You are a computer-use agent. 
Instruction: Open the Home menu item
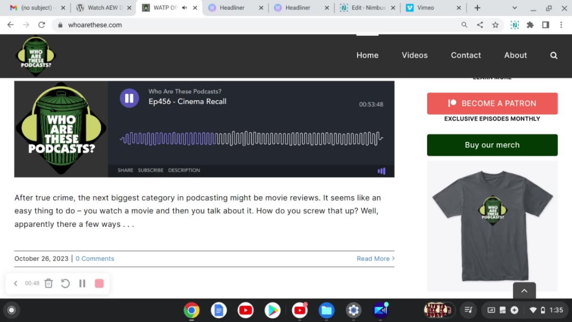[367, 55]
